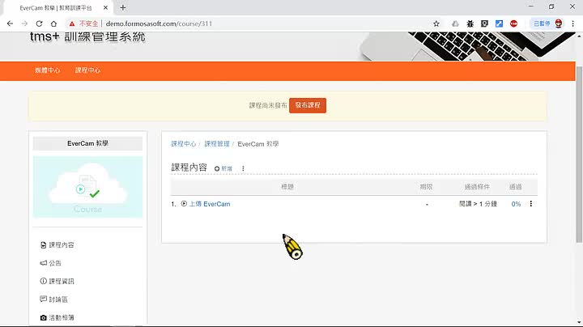Open 課程資訊 in the sidebar

coord(57,282)
